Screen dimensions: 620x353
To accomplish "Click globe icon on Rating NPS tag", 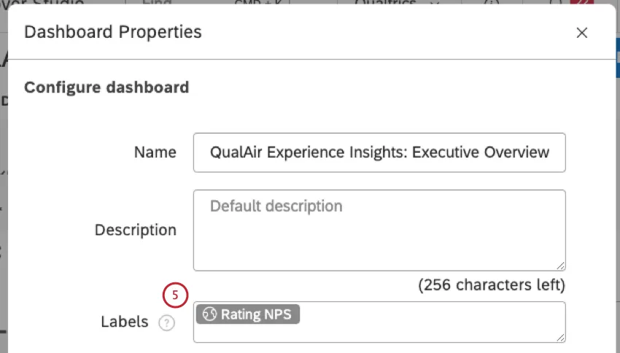I will coord(210,314).
